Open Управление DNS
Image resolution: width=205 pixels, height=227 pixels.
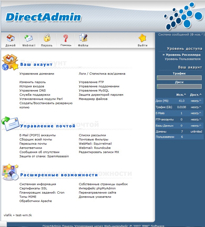tap(33, 90)
